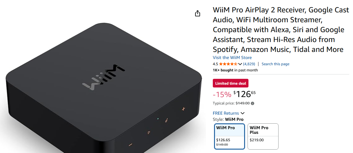Click the plus button on the device photo
The width and height of the screenshot is (353, 153).
pos(183,109)
